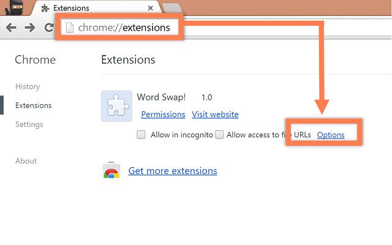Click the page icon in address bar

pyautogui.click(x=70, y=28)
